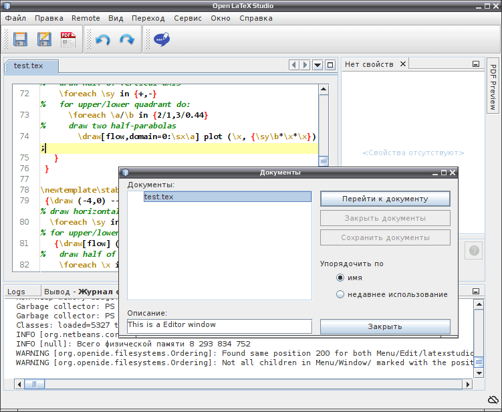Select the Вывод output tab
Image resolution: width=502 pixels, height=412 pixels.
pyautogui.click(x=81, y=292)
